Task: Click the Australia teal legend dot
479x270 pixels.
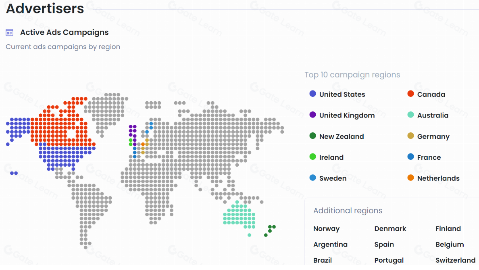Action: [410, 115]
